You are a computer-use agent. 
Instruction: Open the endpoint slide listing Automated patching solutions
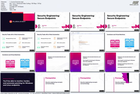click(x=122, y=62)
